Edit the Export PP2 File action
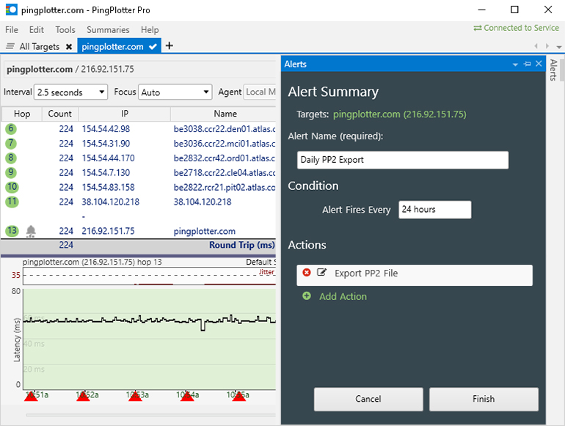This screenshot has width=565, height=426. (x=321, y=273)
